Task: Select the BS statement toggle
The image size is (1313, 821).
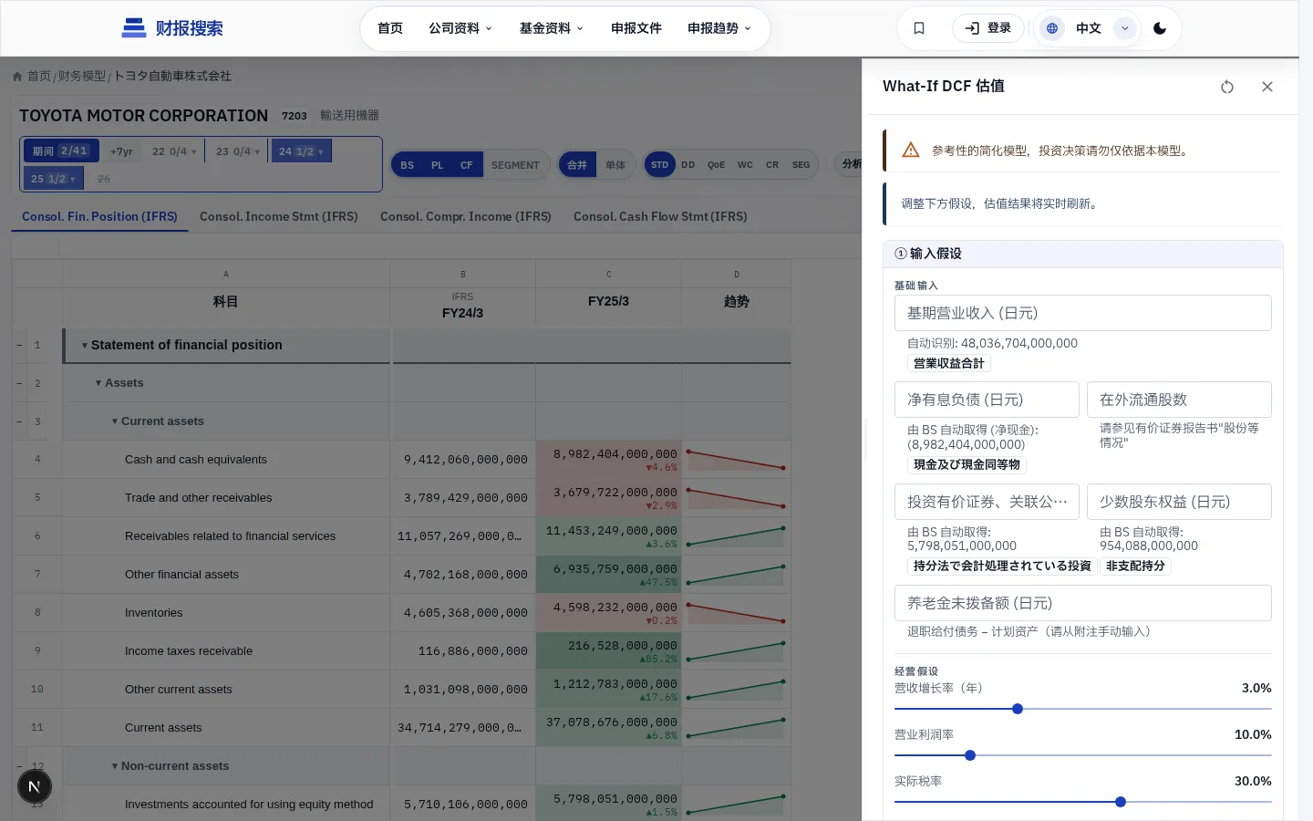Action: (408, 165)
